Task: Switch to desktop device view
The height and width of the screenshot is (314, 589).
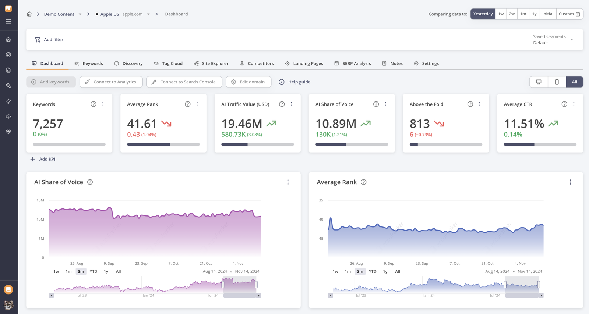Action: coord(539,82)
